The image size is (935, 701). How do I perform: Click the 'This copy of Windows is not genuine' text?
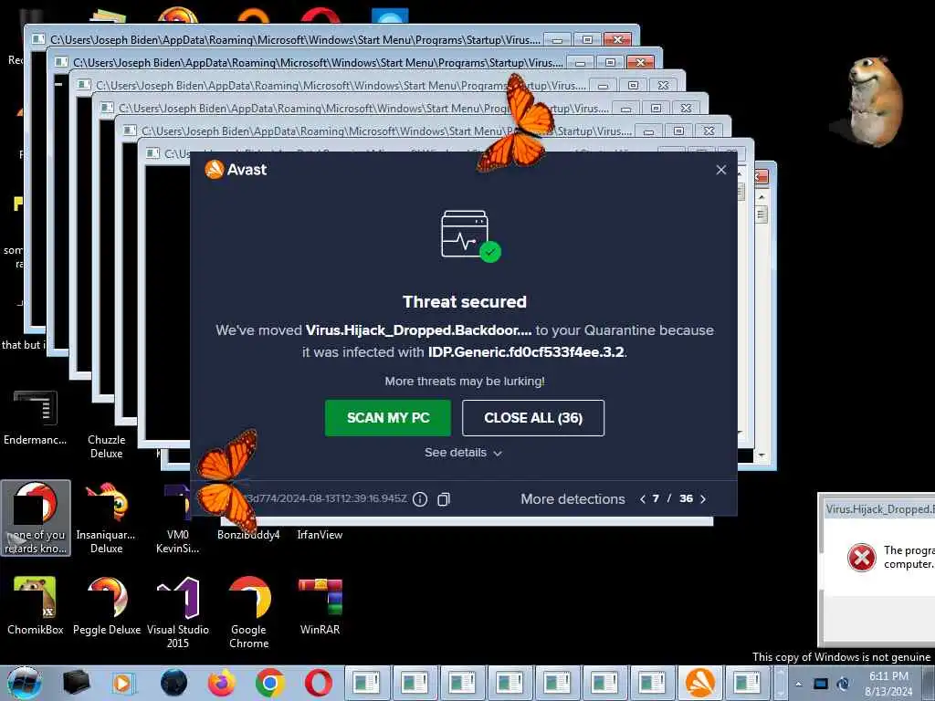[x=841, y=657]
